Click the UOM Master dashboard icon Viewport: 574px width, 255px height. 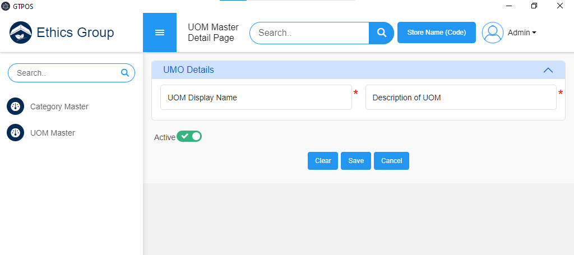coord(15,133)
